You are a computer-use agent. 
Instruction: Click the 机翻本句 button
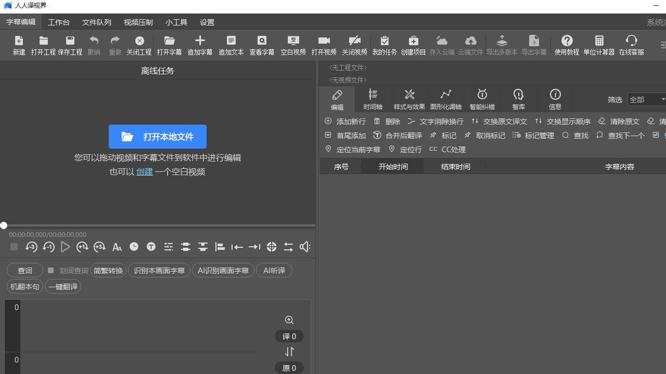point(25,287)
